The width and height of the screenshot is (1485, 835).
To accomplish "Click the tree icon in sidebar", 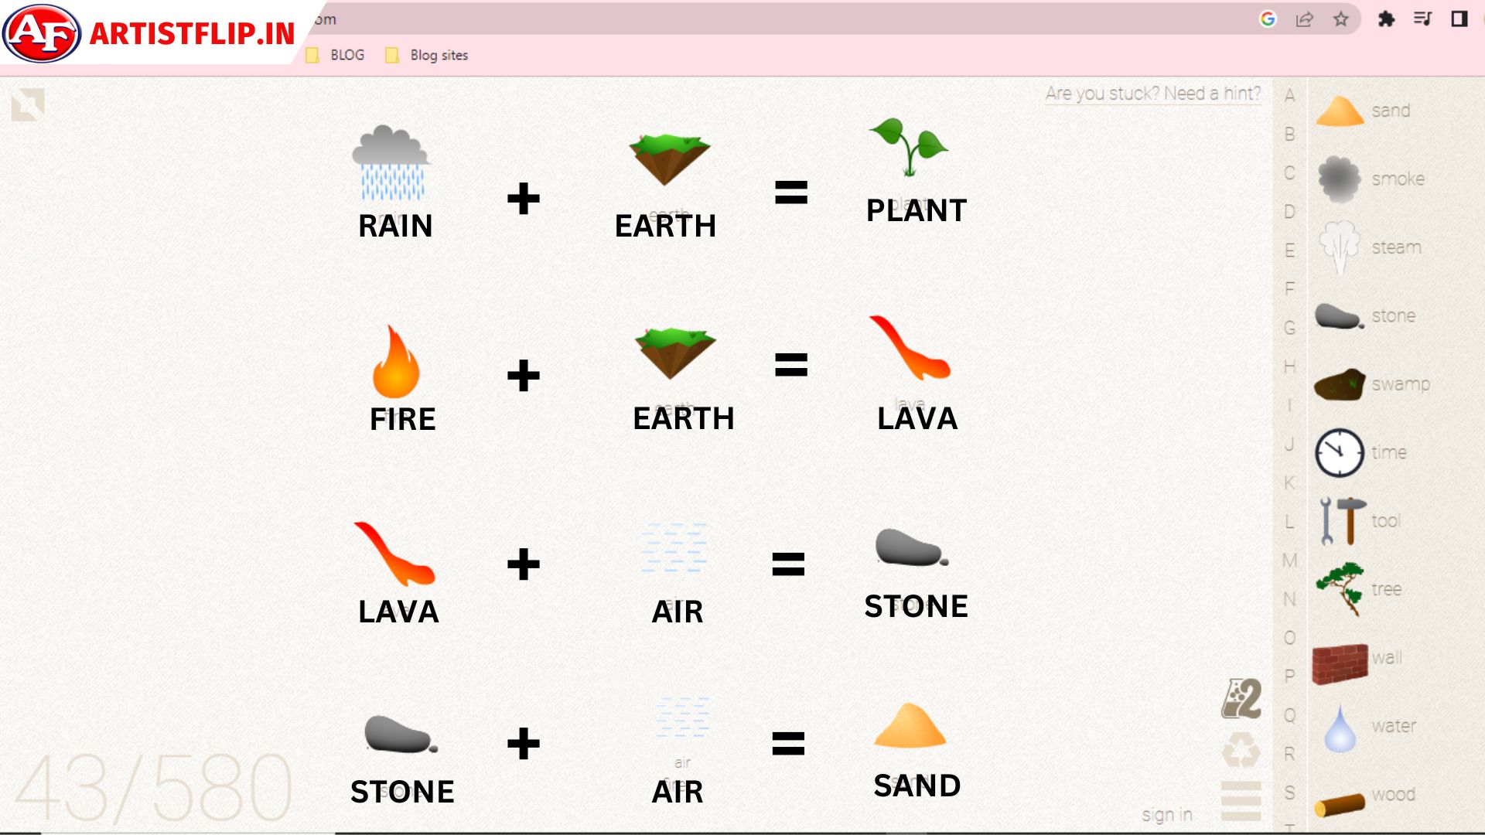I will [x=1340, y=588].
